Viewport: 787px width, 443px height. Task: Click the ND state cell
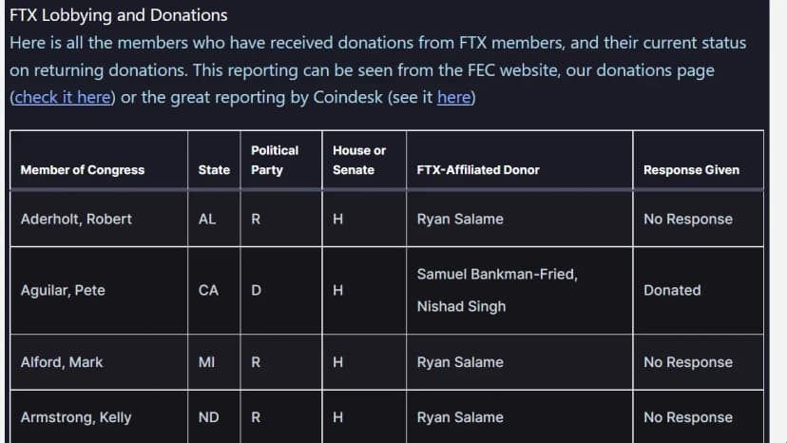(x=208, y=417)
